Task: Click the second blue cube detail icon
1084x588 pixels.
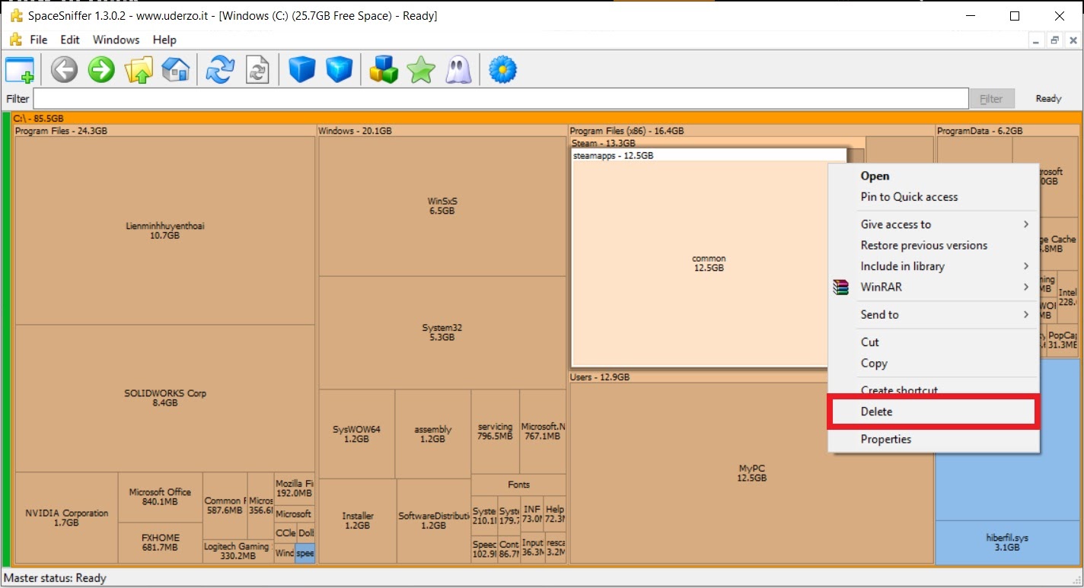Action: click(x=340, y=70)
